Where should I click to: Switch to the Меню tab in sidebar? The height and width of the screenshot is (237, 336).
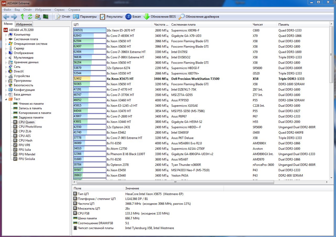coord(8,24)
